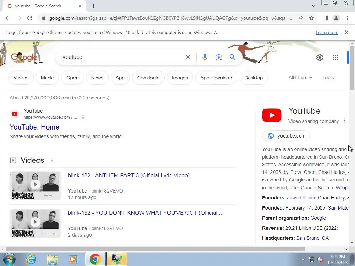Show hidden tray icons arrow
This screenshot has height=266, width=355.
[x=303, y=259]
